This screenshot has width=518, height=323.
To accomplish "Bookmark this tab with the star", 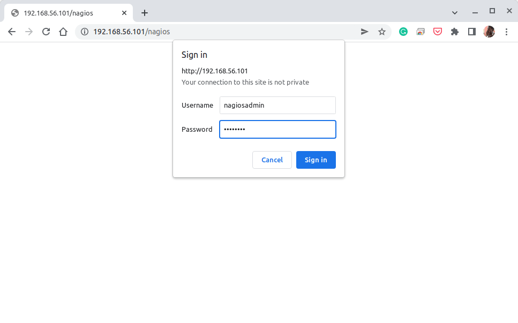I will 382,32.
